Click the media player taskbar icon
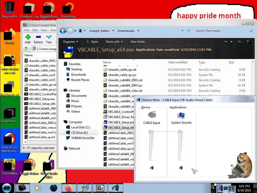The width and height of the screenshot is (257, 193). tap(37, 188)
